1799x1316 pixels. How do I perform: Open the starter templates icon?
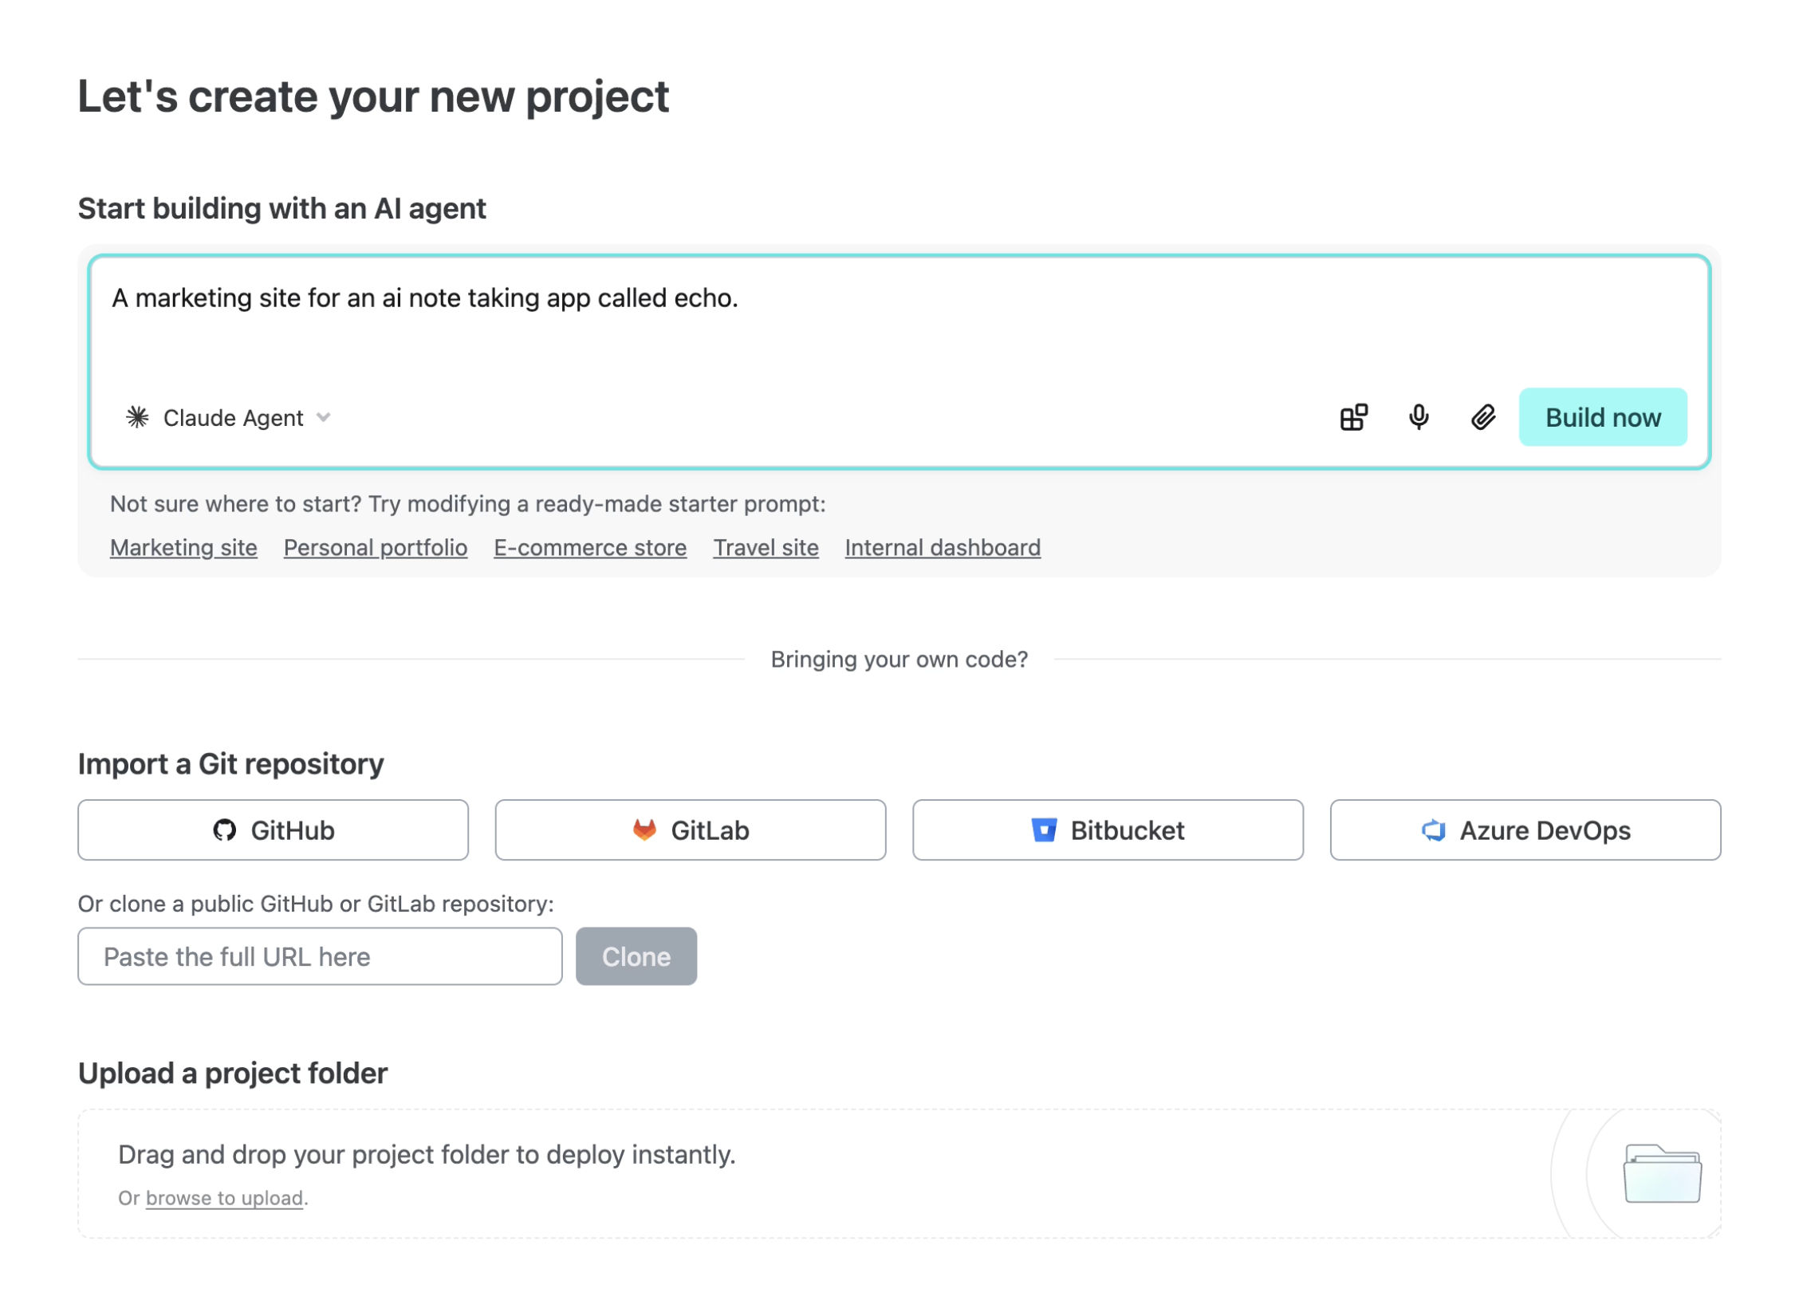[x=1353, y=417]
